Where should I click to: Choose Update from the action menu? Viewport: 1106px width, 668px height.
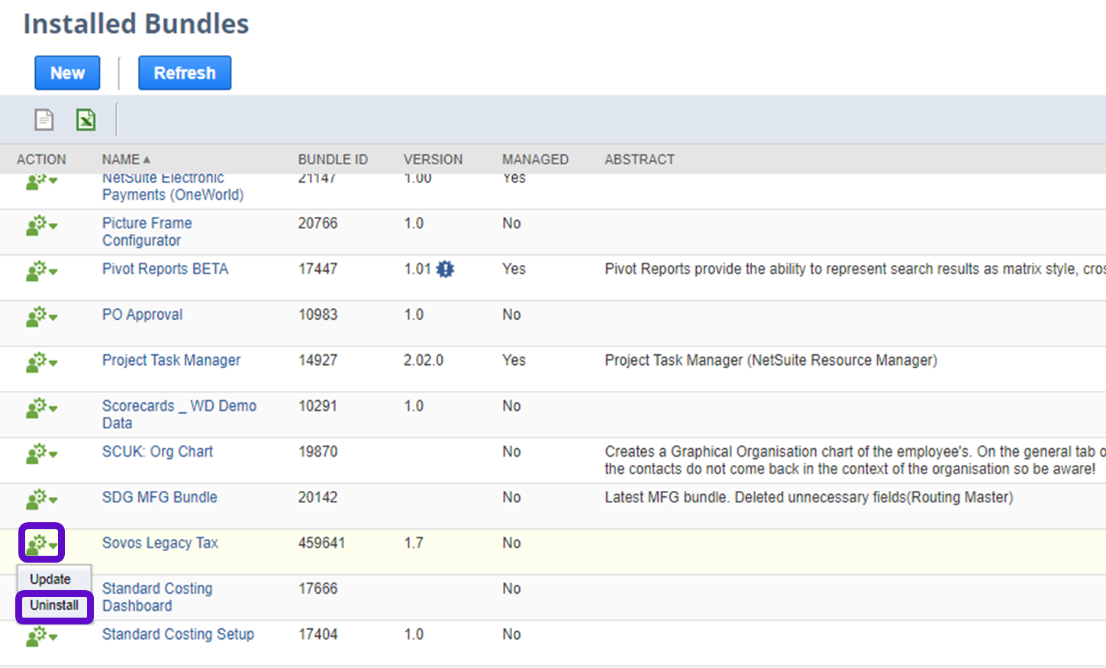tap(50, 579)
